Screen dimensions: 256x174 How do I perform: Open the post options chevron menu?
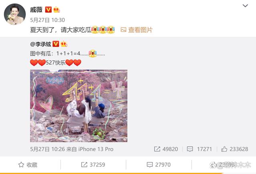[x=245, y=6]
